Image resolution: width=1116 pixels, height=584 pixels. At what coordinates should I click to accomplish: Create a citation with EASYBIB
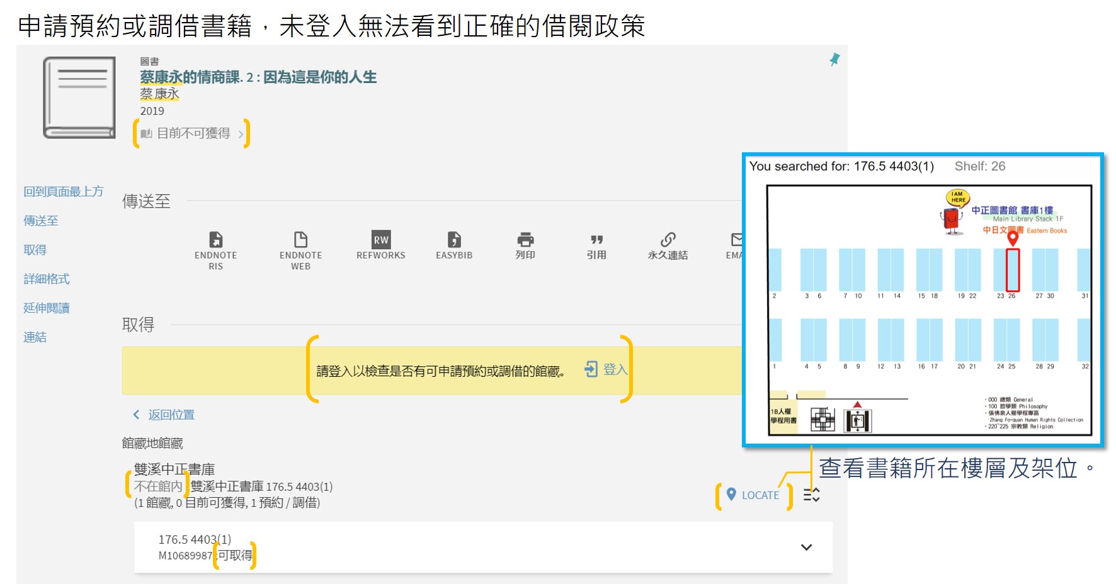pyautogui.click(x=453, y=245)
